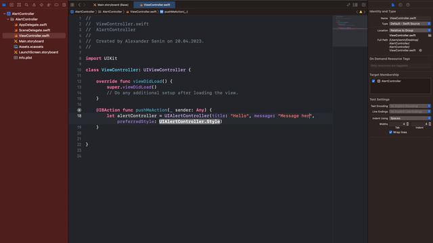Screen dimensions: 433x243
Task: Open the Project navigator folder icon
Action: tap(4, 5)
